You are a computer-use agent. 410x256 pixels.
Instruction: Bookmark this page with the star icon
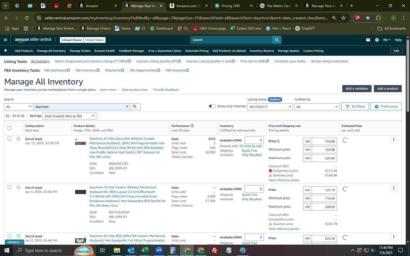(343, 18)
